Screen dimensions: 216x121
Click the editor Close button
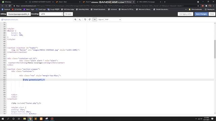212,14
